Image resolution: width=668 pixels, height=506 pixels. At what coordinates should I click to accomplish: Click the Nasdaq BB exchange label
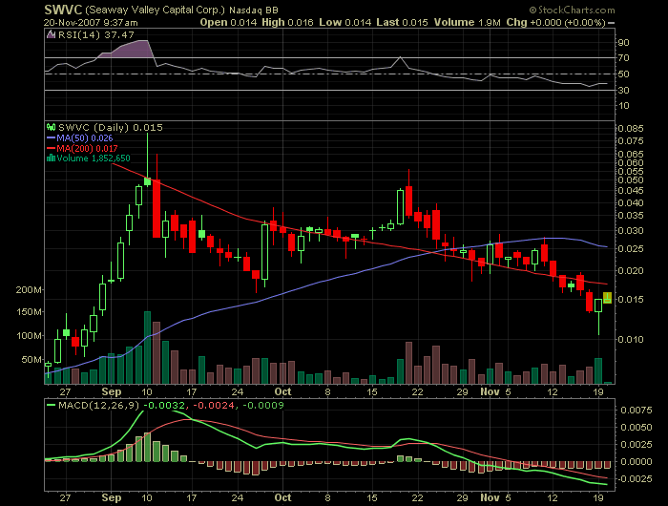[254, 10]
